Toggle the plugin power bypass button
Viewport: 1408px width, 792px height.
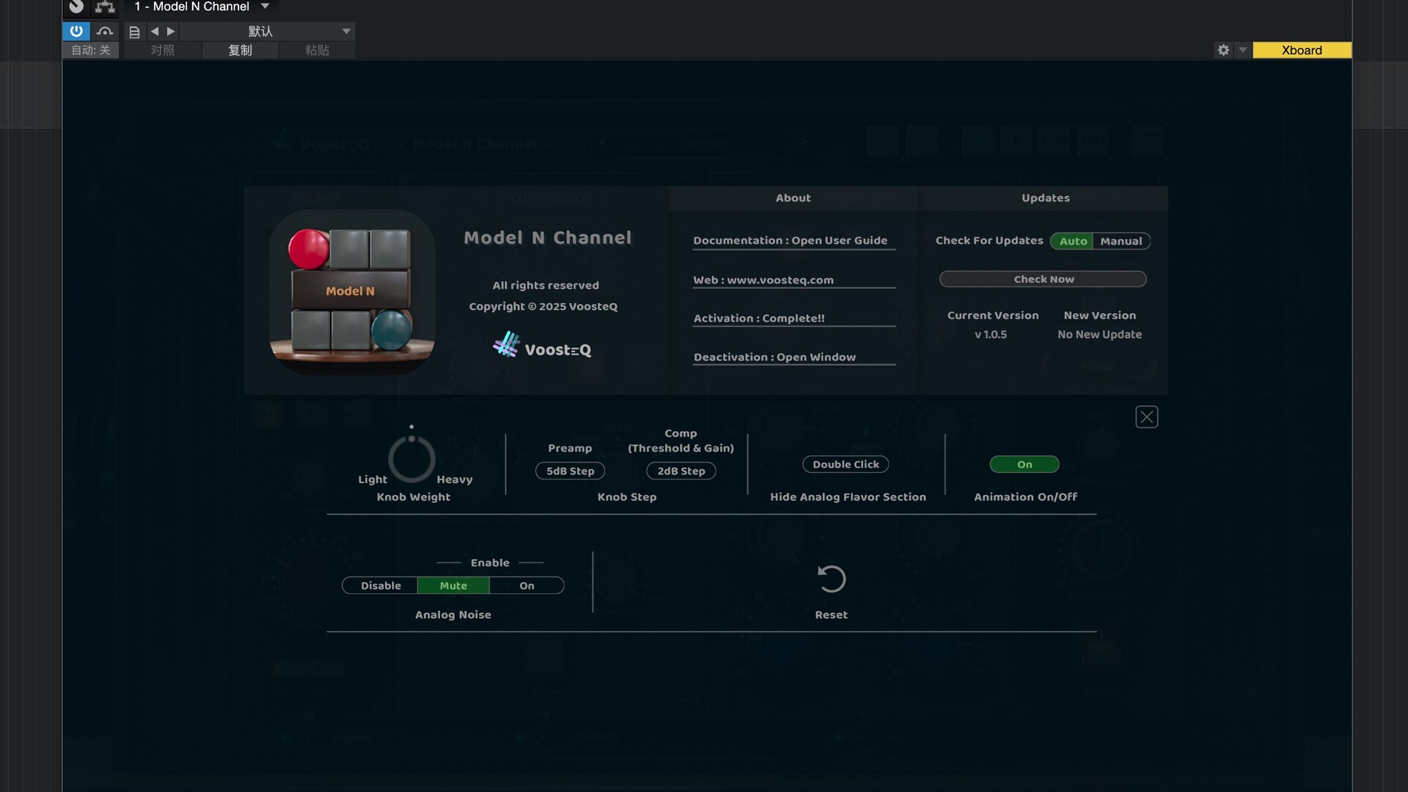(x=76, y=31)
